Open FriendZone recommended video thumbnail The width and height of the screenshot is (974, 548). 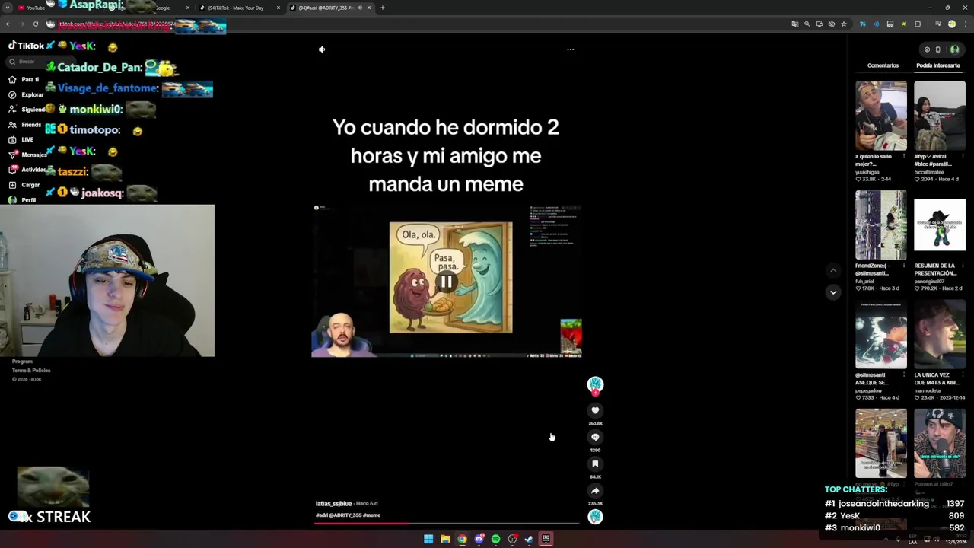(x=881, y=225)
